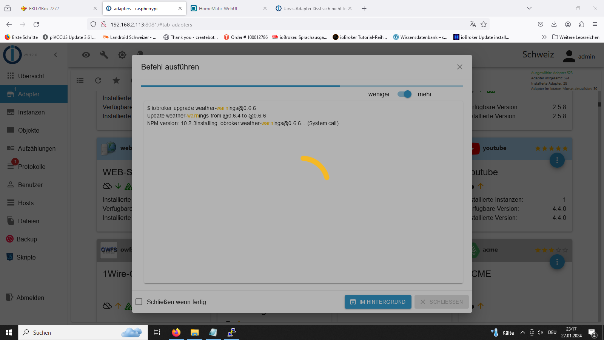The image size is (604, 340).
Task: Expand the bookmarks overflow chevron
Action: point(544,37)
